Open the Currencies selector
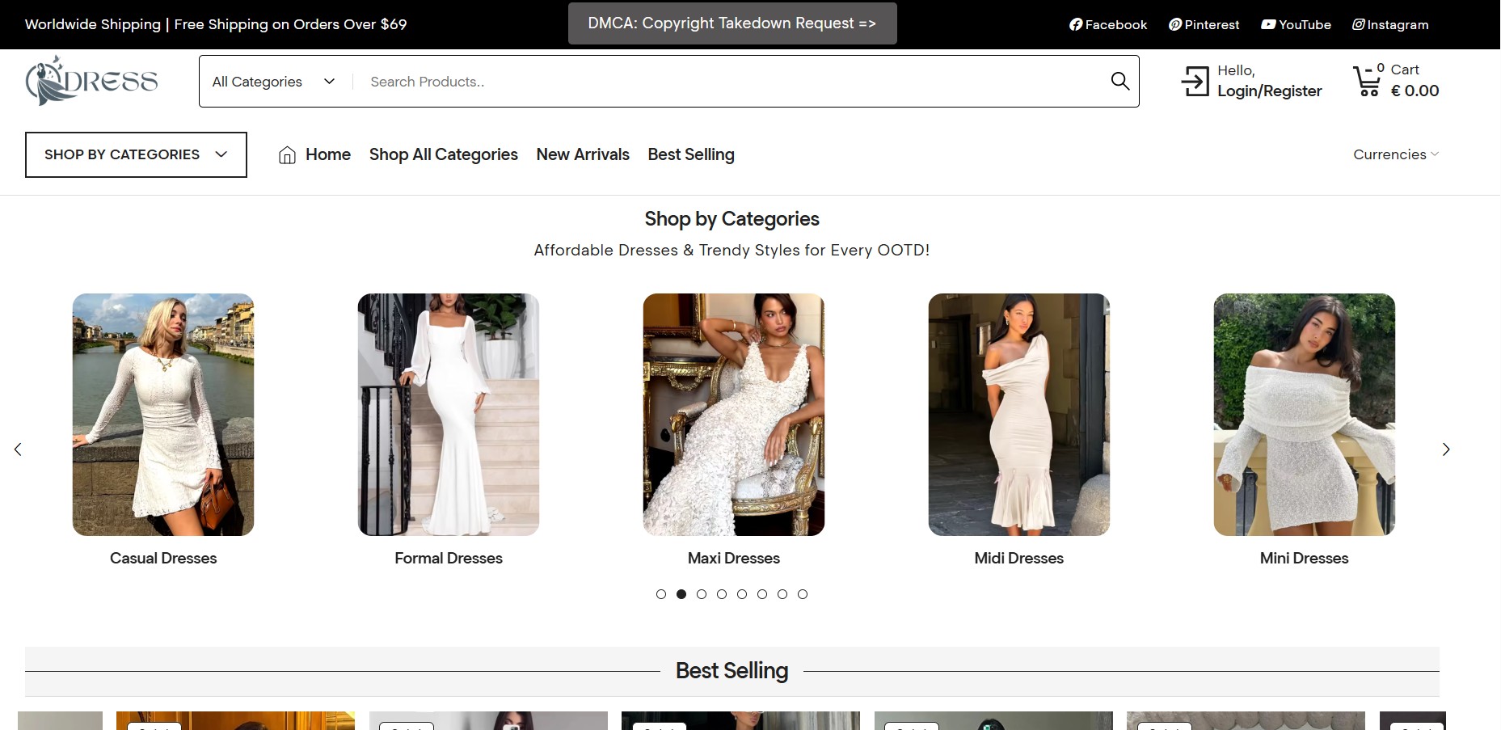The image size is (1501, 730). tap(1394, 154)
